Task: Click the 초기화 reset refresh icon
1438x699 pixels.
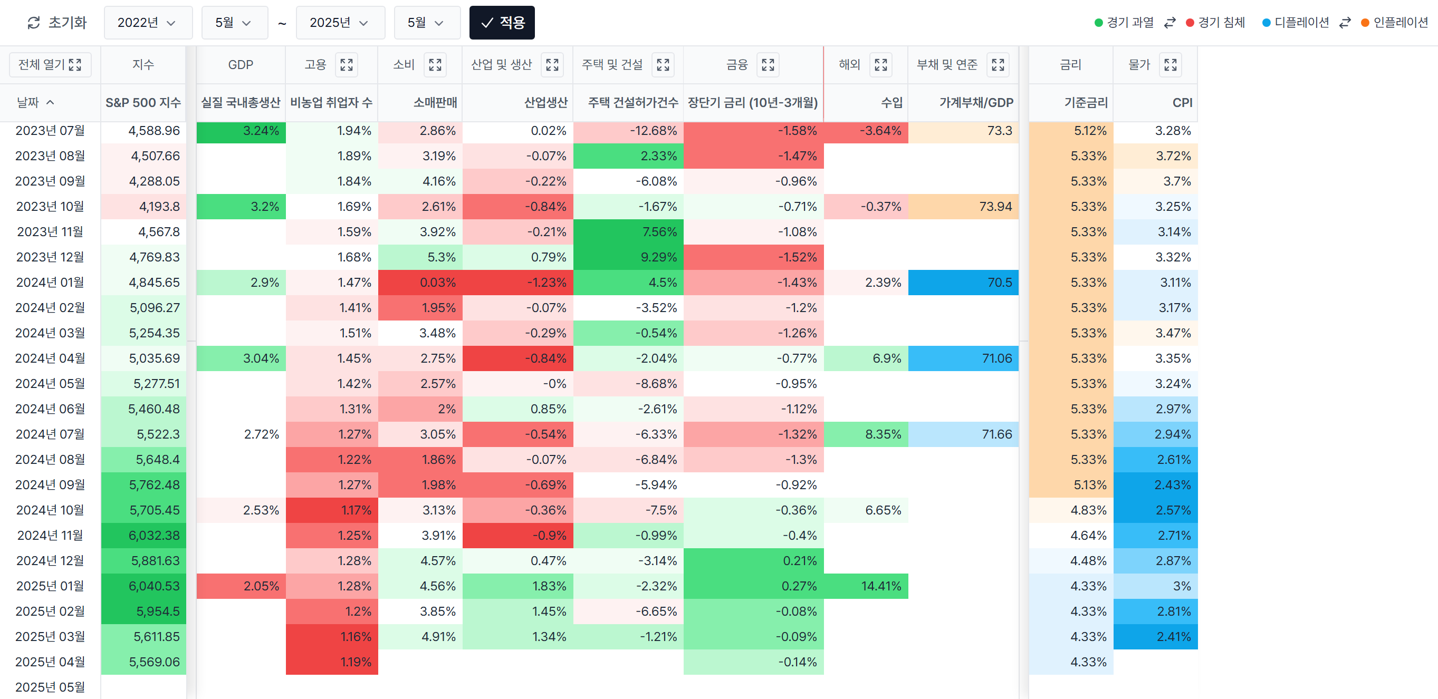Action: click(34, 22)
